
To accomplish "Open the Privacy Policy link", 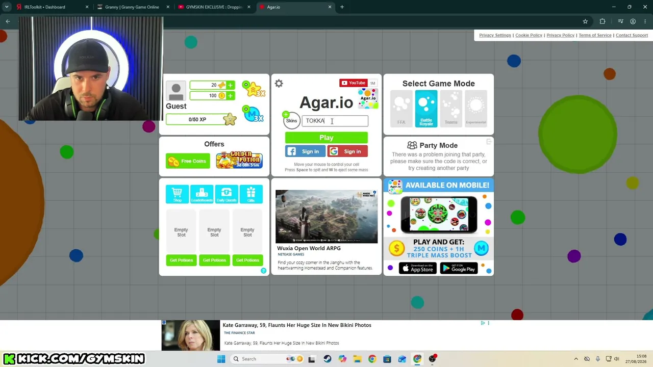I will click(x=560, y=35).
